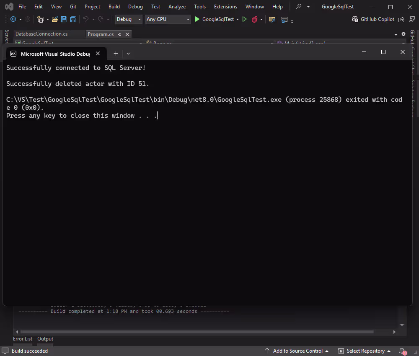Open the Notifications bell icon

pos(401,351)
